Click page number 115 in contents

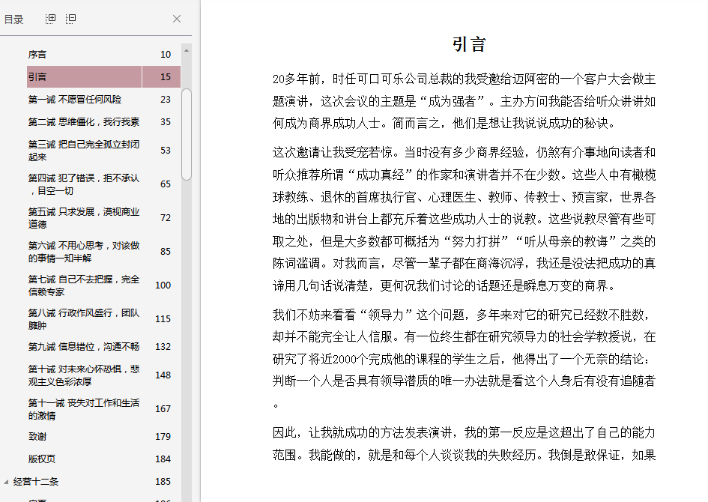pyautogui.click(x=163, y=318)
